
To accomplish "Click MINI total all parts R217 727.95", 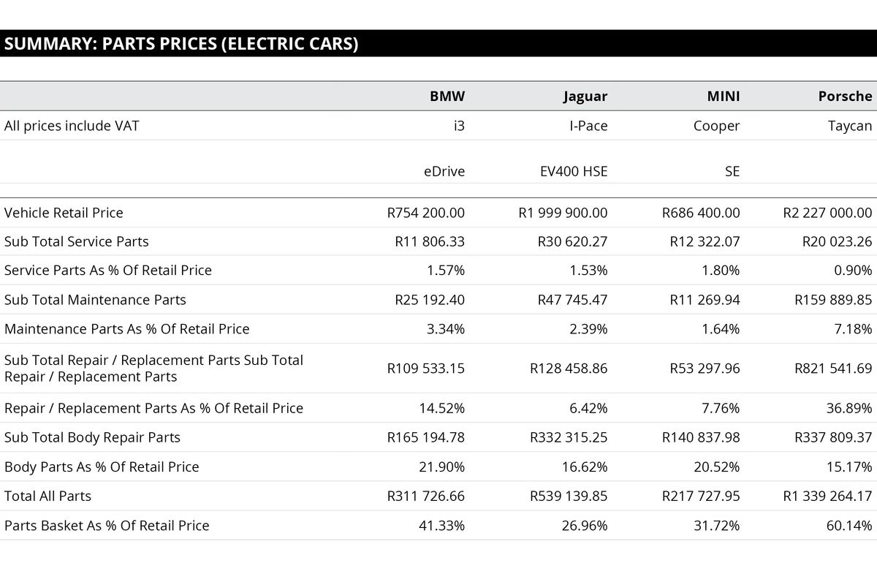I will [x=701, y=496].
